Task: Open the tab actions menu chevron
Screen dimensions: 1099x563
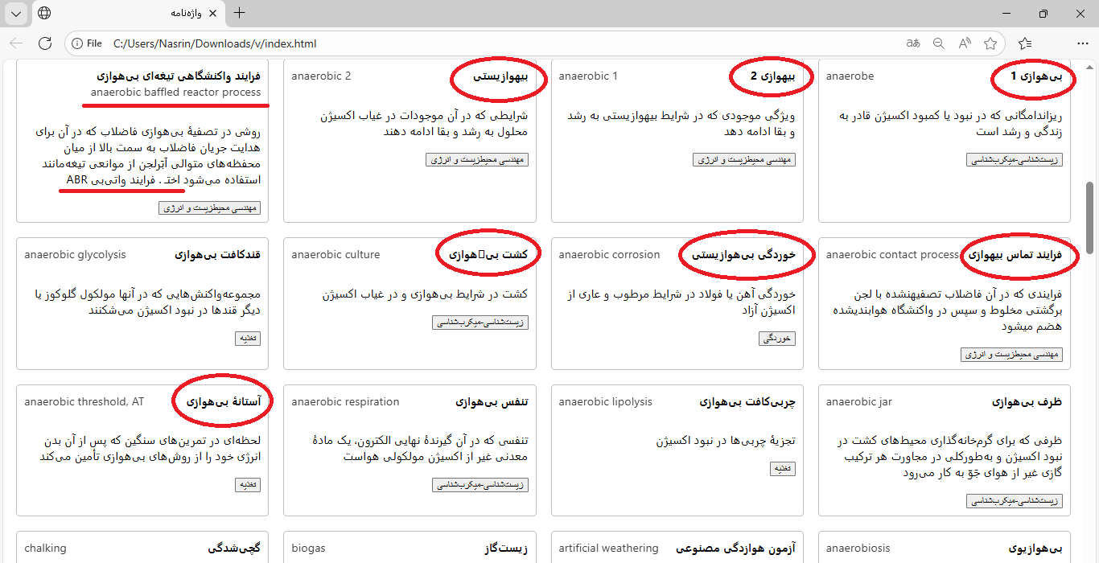Action: (16, 13)
